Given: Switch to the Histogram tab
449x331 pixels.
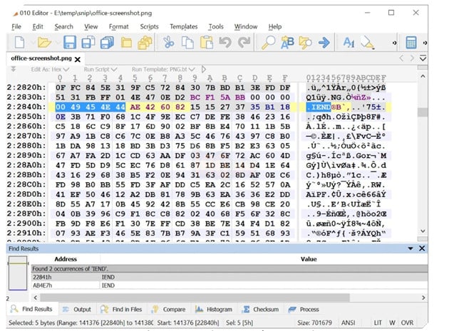Looking at the screenshot, I should pos(214,309).
